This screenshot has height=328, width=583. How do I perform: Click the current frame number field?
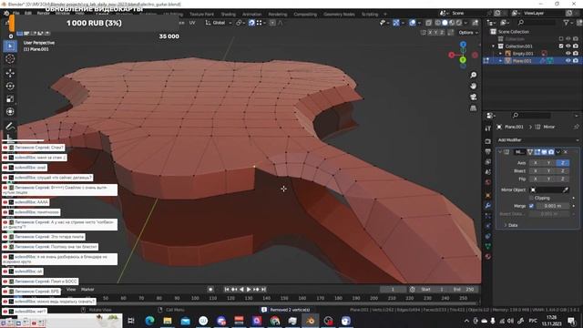click(393, 290)
